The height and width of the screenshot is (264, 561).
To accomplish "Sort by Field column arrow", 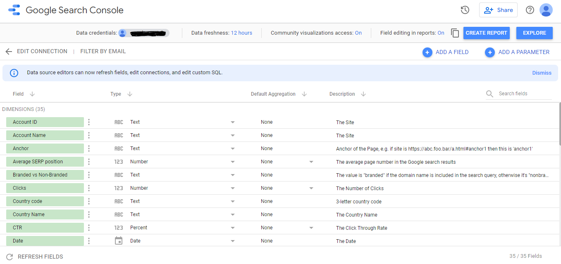I will (32, 94).
